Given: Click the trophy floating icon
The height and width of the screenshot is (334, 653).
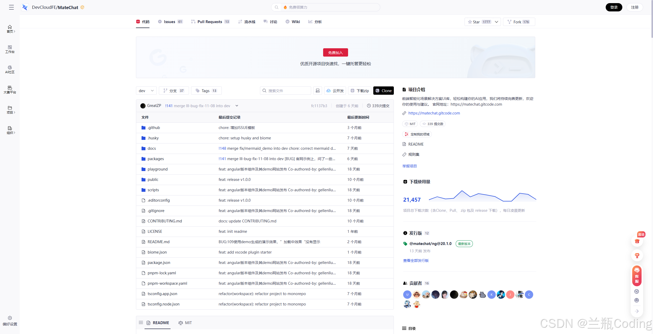Looking at the screenshot, I should (x=637, y=255).
